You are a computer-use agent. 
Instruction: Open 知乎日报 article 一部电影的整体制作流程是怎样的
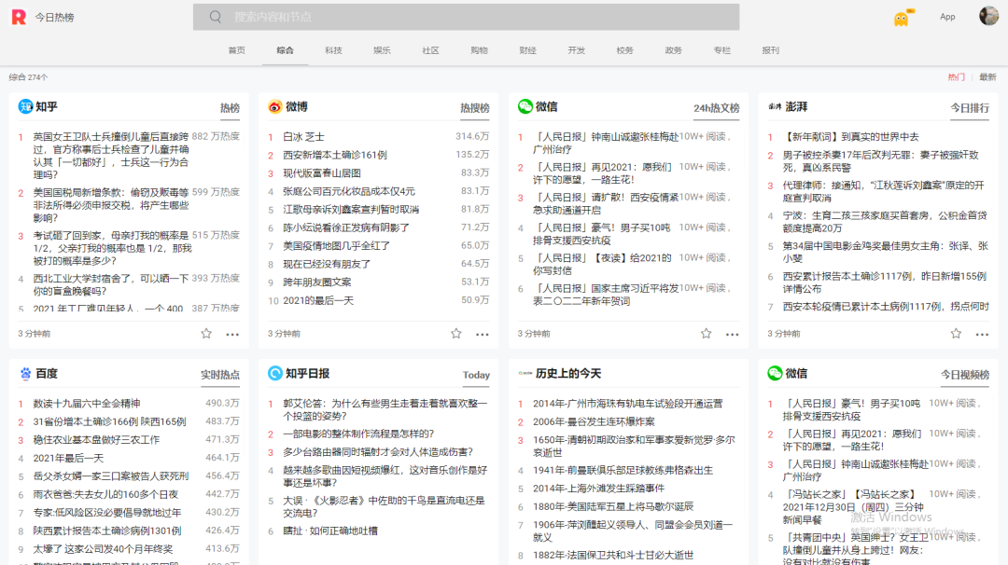click(358, 434)
